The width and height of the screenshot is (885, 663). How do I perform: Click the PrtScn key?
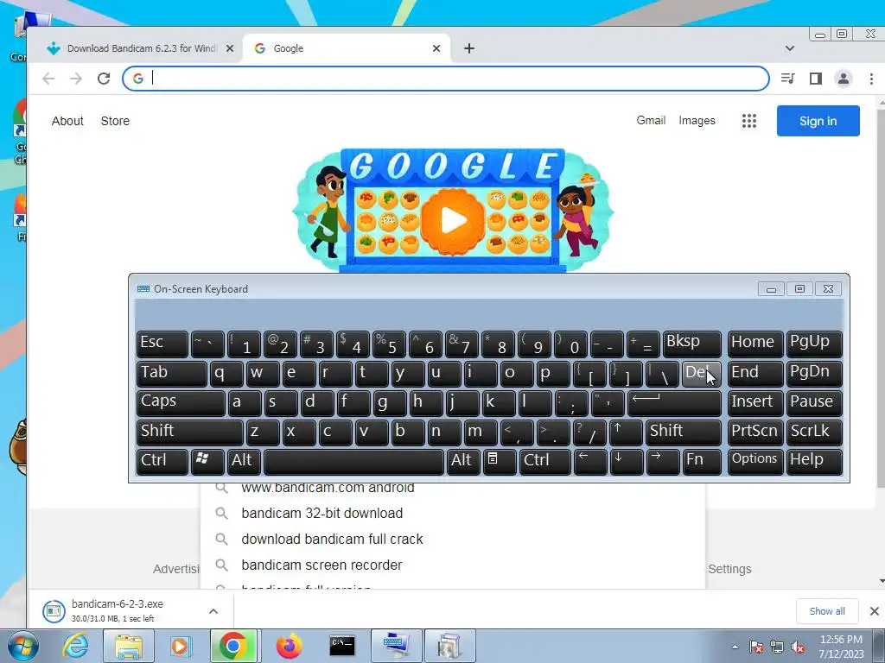(x=755, y=433)
